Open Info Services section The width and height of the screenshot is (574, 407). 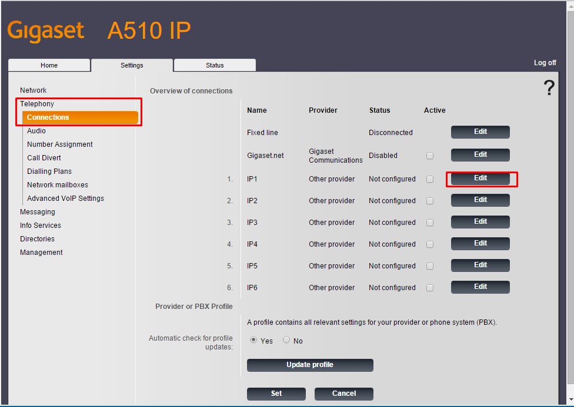point(41,226)
